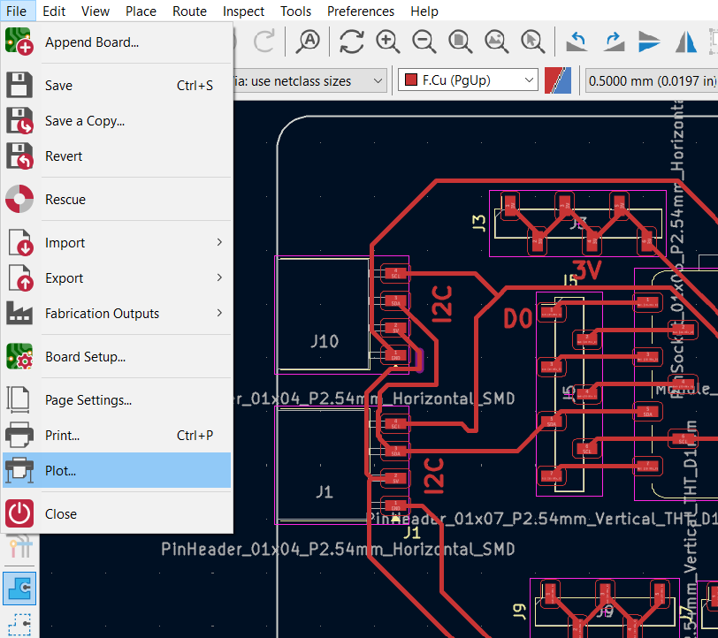Click the Zoom Out magnifier icon
The width and height of the screenshot is (718, 638).
424,41
